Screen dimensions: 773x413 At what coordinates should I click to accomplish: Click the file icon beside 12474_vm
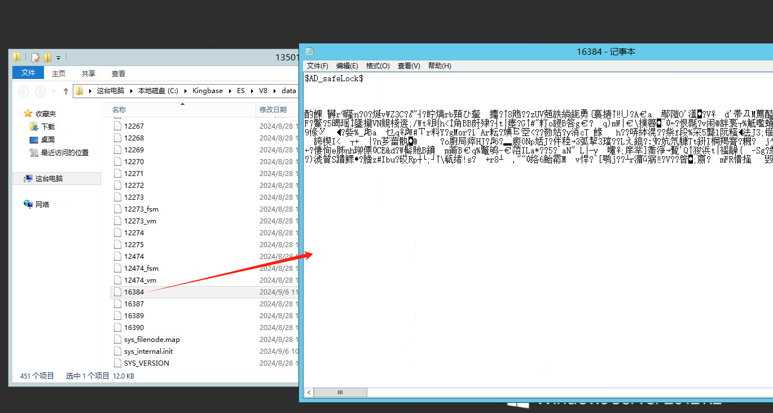(117, 280)
